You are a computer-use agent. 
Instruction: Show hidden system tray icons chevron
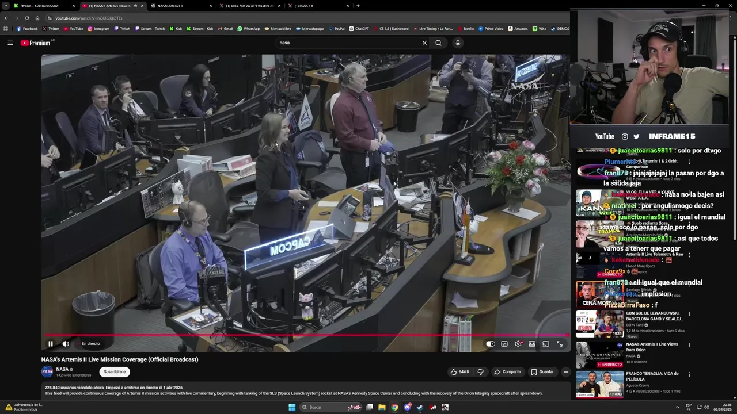pos(677,407)
